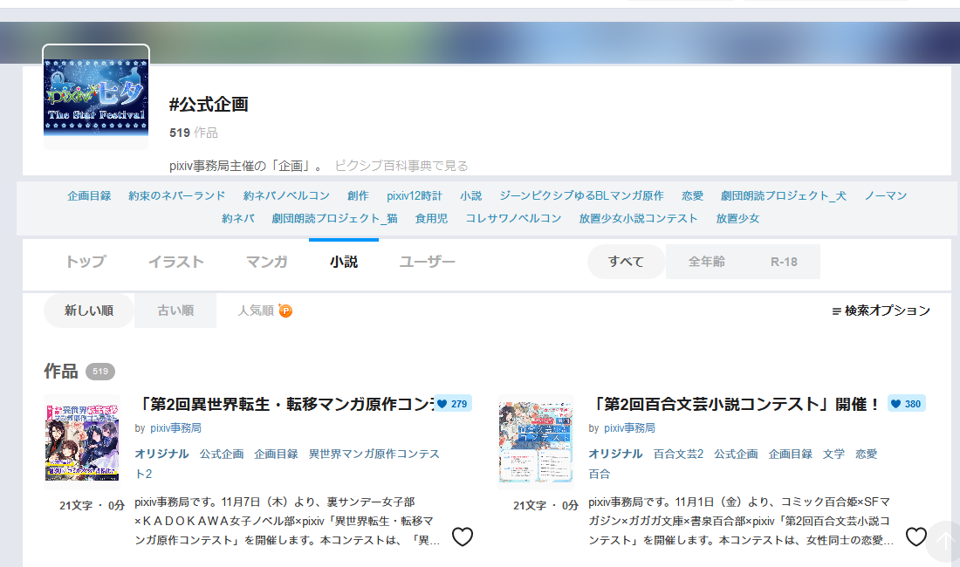Like the 百合文芸小説コンテスト novel with heart icon
960x567 pixels.
[x=915, y=536]
